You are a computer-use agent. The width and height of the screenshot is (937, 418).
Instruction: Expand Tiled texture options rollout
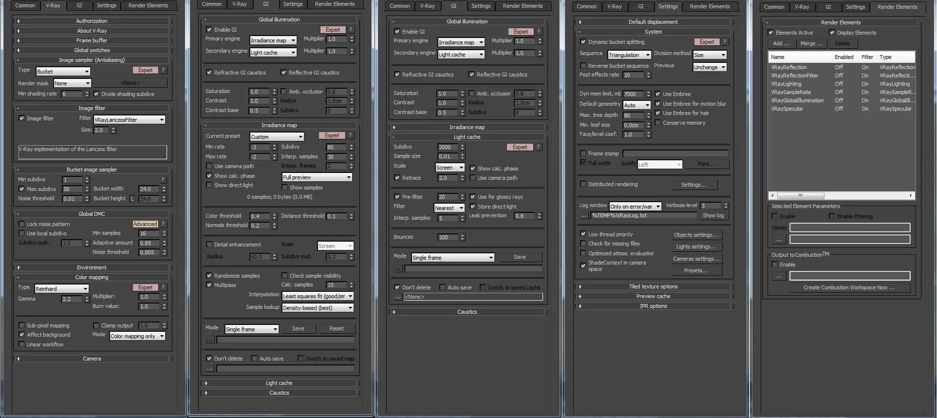[653, 286]
